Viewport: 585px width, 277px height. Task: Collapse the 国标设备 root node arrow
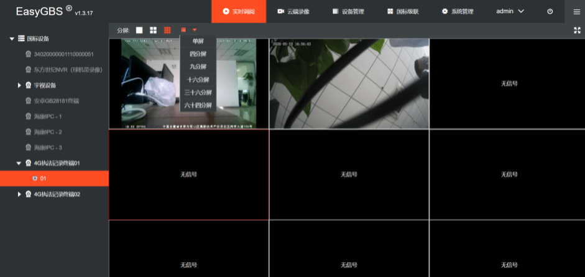12,39
